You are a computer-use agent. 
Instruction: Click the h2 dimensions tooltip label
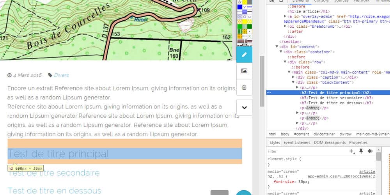(x=25, y=168)
